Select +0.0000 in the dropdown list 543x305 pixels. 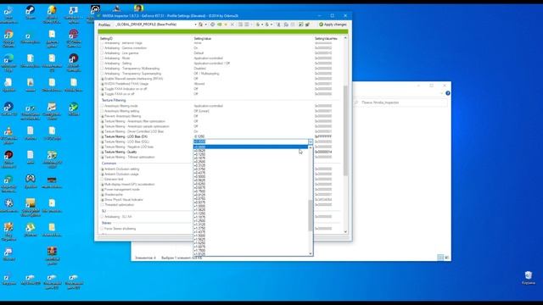(250, 147)
